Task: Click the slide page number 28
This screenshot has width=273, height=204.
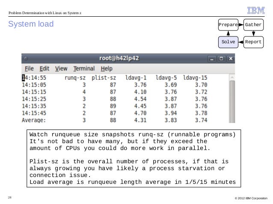Action: coord(9,198)
